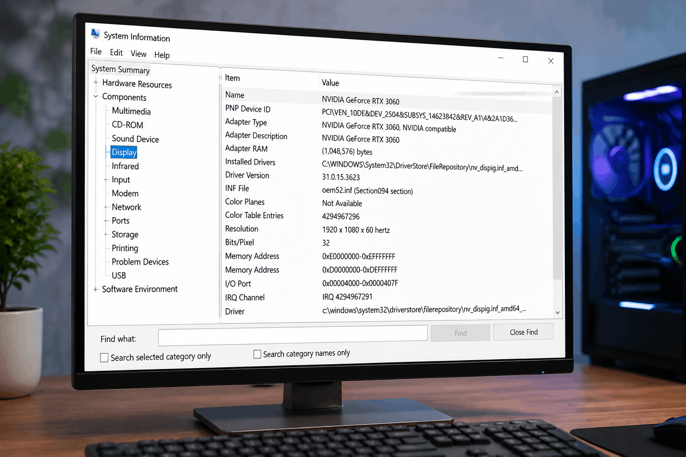686x457 pixels.
Task: Select the Name row item
Action: (x=235, y=95)
